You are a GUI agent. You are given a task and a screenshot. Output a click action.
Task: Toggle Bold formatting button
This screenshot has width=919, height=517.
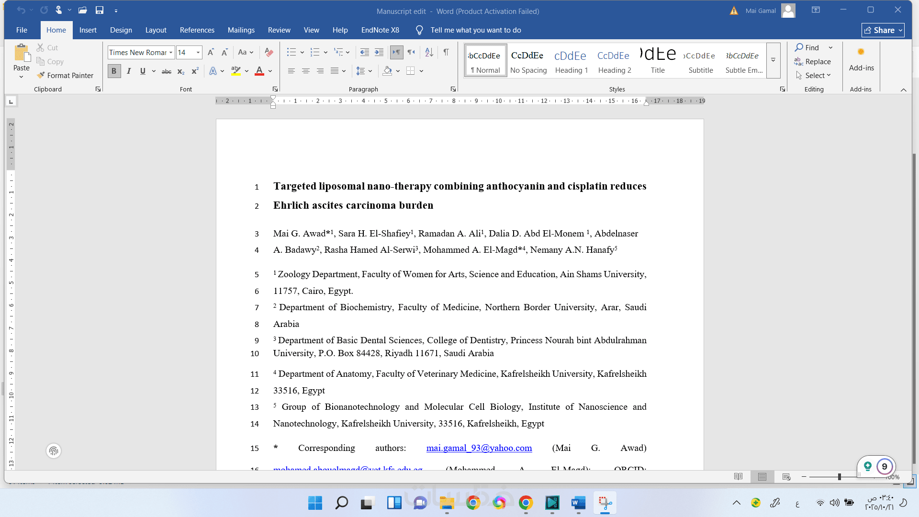(x=114, y=71)
